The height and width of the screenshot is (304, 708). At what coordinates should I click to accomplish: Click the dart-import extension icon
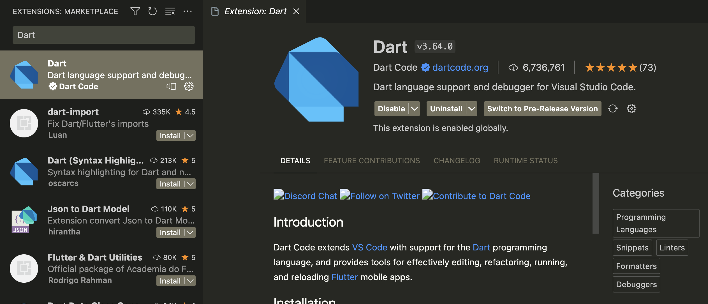(24, 123)
